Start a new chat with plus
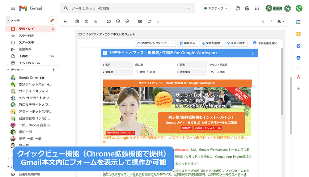309x177 pixels. [53, 70]
